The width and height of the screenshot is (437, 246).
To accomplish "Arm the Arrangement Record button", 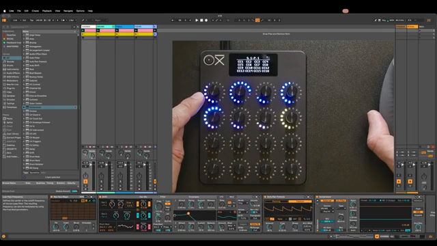I will point(206,20).
